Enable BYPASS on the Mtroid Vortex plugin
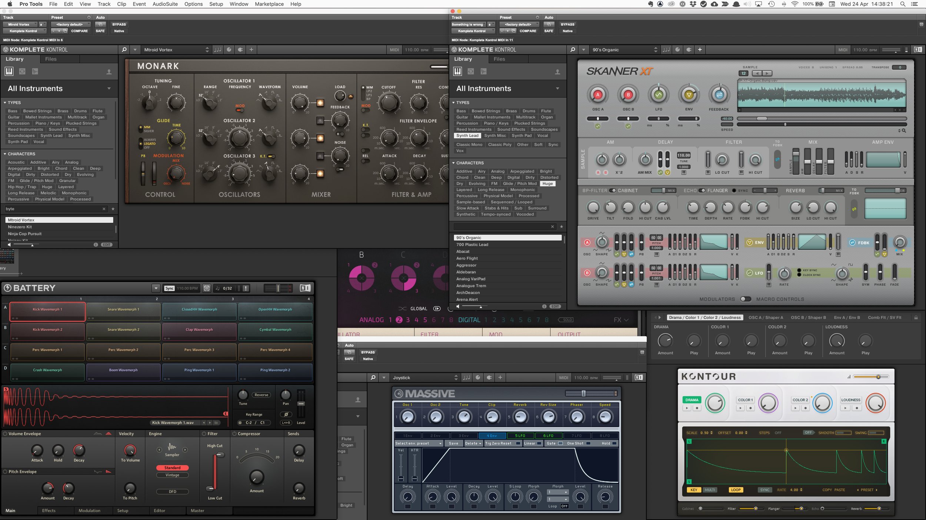 tap(119, 24)
